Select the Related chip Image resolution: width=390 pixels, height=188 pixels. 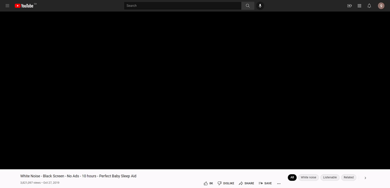348,177
